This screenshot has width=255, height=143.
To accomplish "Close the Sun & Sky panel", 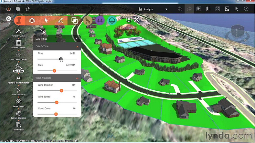I will 77,39.
